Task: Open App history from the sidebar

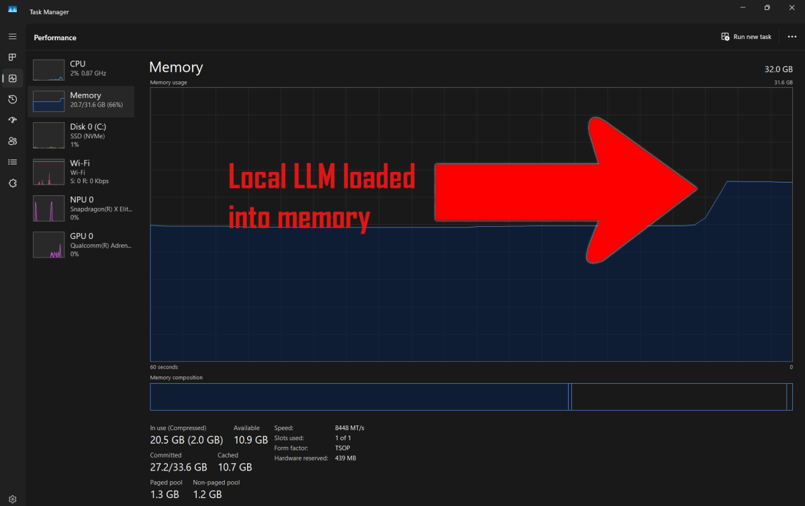Action: pyautogui.click(x=12, y=99)
